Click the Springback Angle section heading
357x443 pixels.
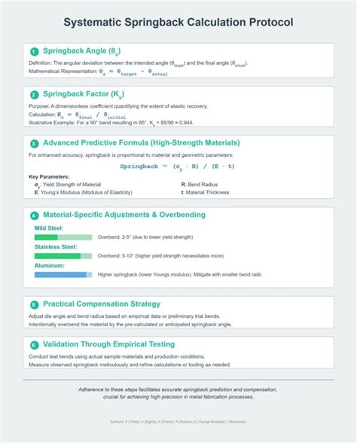81,51
